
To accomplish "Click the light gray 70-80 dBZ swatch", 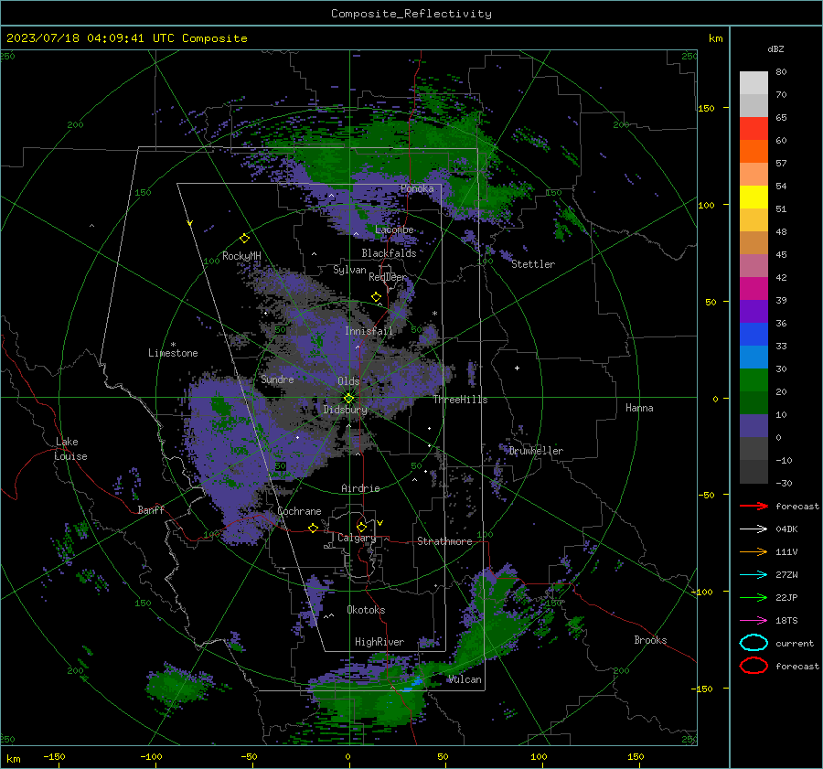I will pyautogui.click(x=754, y=83).
